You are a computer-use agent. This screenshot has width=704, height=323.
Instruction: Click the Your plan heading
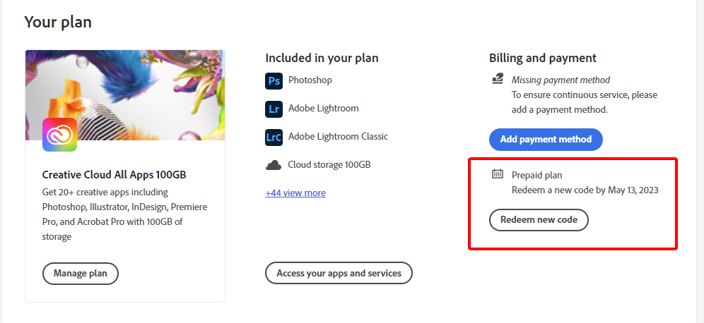coord(58,22)
